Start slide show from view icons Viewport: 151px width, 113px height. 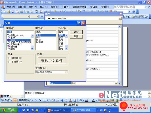[8, 96]
